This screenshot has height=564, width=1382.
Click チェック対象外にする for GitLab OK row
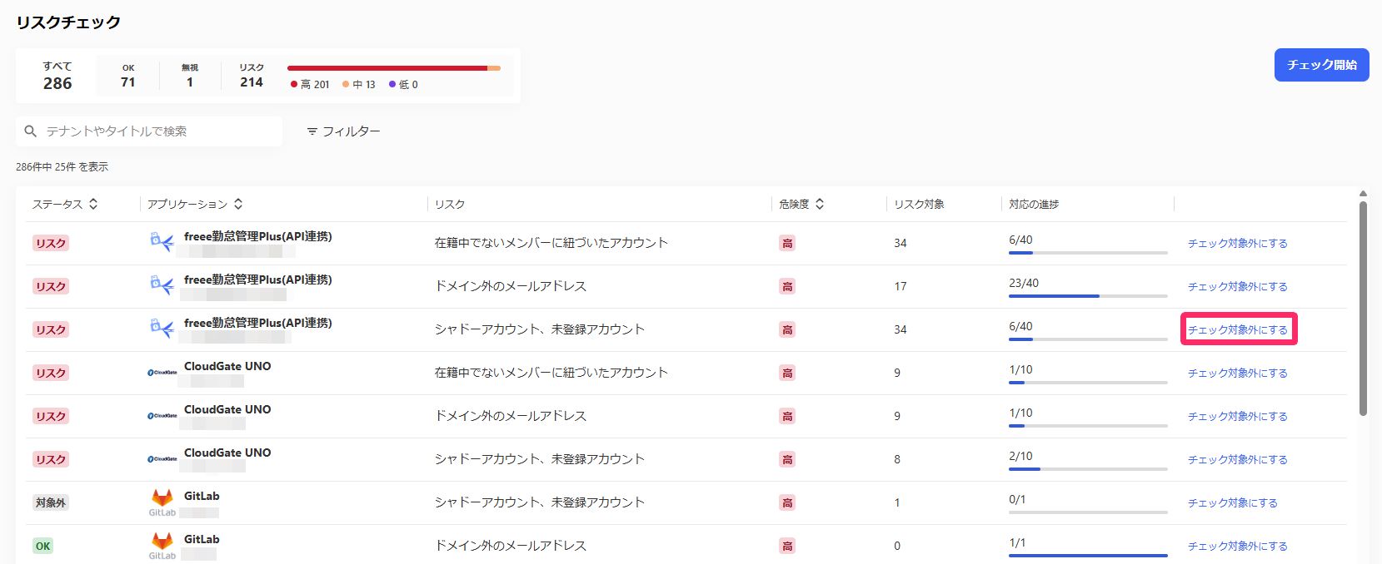[x=1237, y=546]
